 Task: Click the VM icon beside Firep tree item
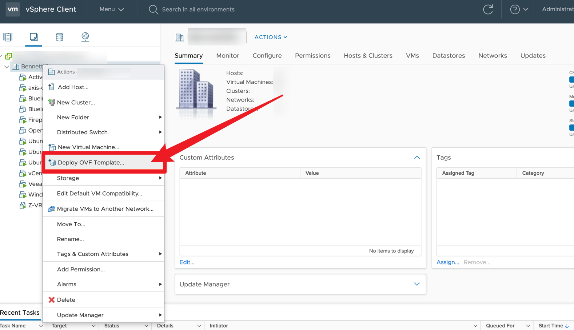coord(23,120)
